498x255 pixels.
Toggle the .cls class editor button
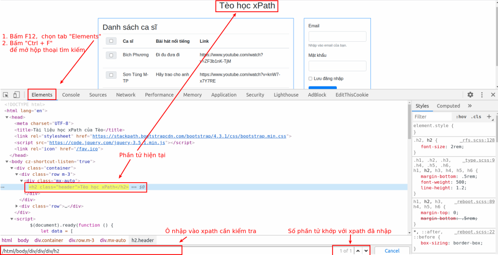pos(476,117)
